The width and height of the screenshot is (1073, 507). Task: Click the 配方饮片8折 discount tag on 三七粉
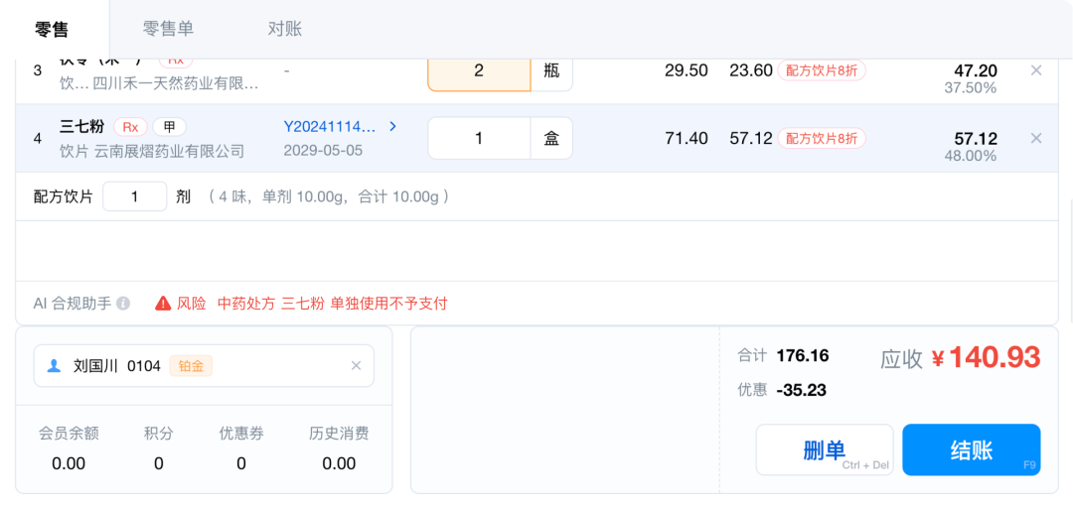pyautogui.click(x=821, y=139)
